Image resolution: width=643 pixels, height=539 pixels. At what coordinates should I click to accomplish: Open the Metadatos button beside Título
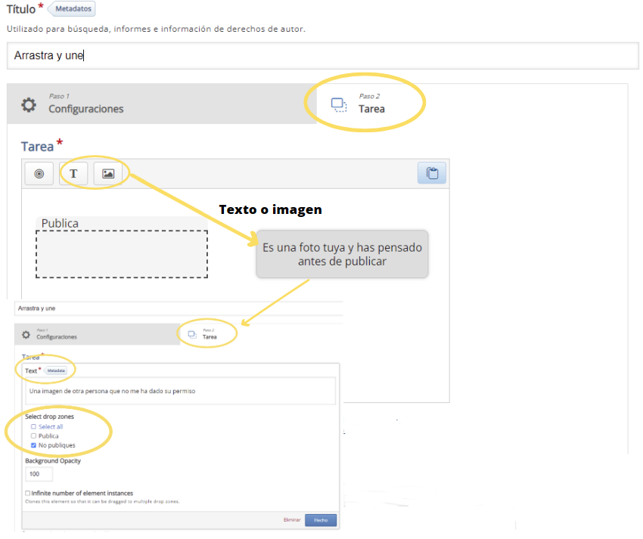pyautogui.click(x=73, y=9)
